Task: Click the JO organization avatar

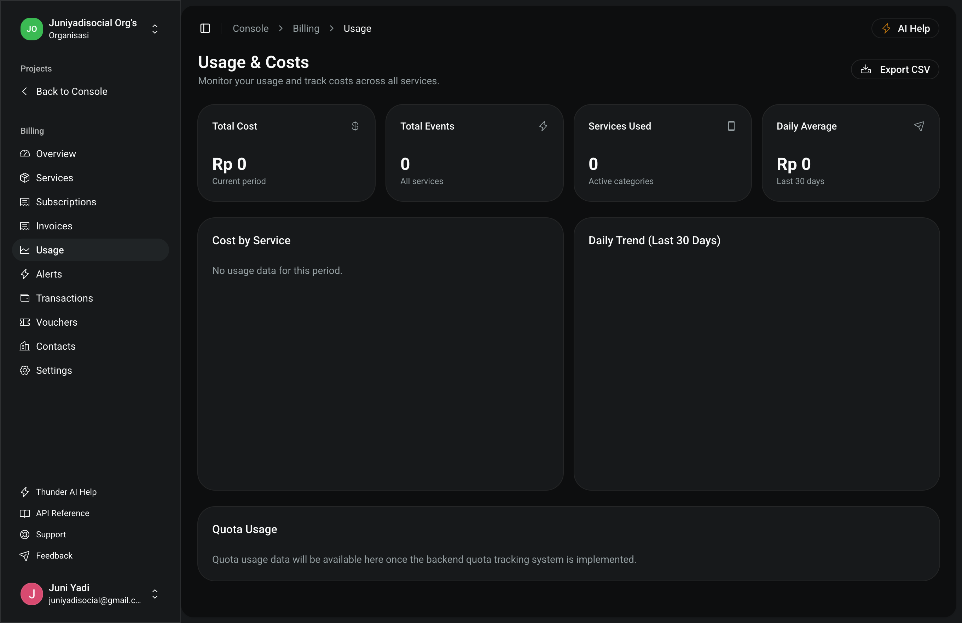Action: coord(31,29)
